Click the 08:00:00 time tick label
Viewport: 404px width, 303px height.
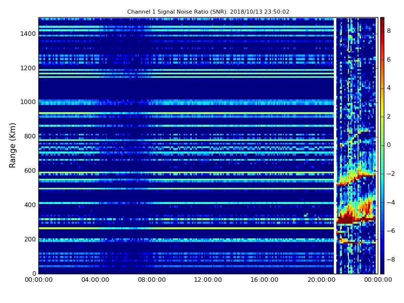click(x=152, y=280)
